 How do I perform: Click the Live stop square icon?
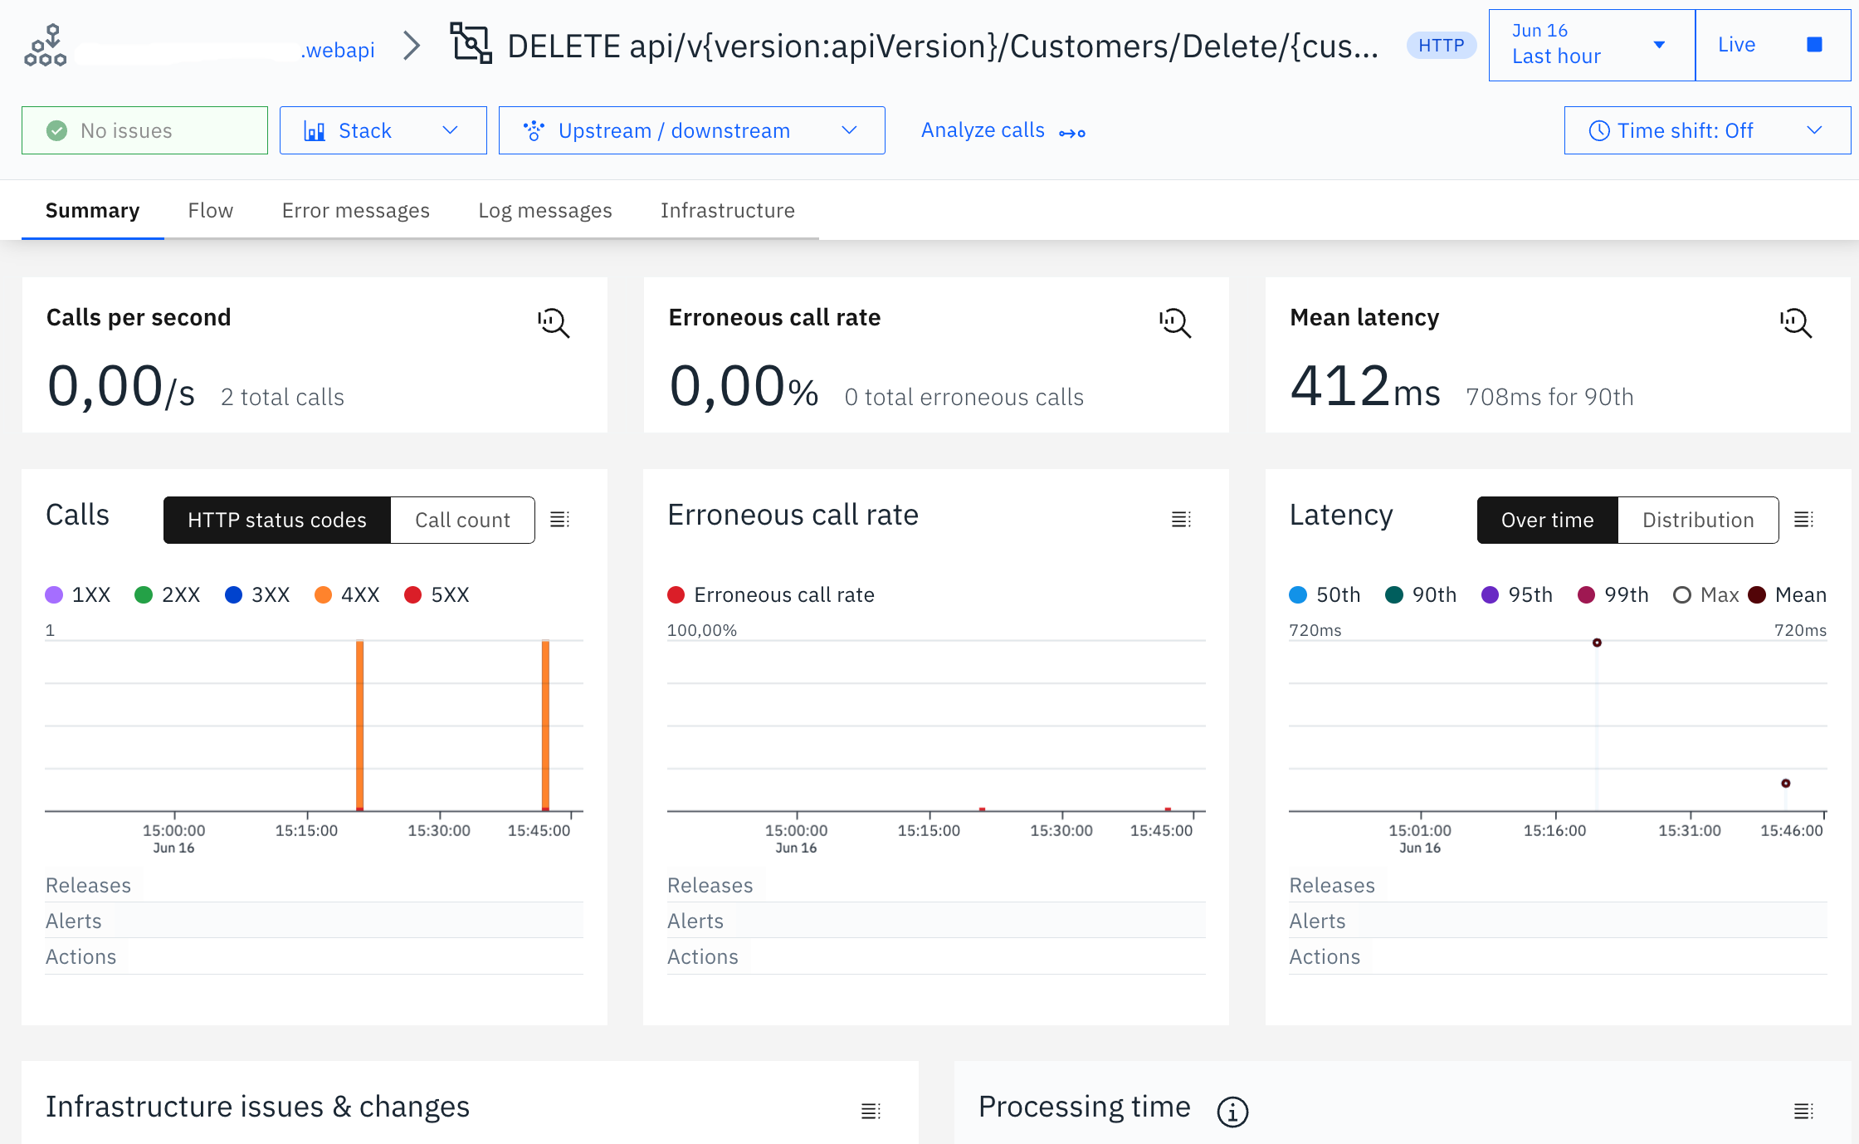[x=1814, y=45]
